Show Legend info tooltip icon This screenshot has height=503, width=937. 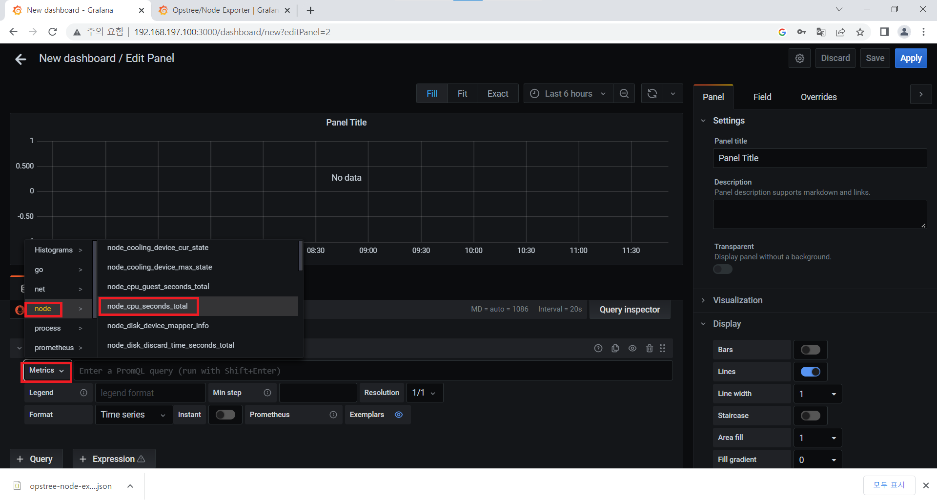84,393
